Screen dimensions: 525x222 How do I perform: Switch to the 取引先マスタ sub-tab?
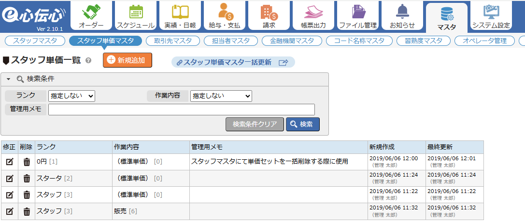click(173, 41)
